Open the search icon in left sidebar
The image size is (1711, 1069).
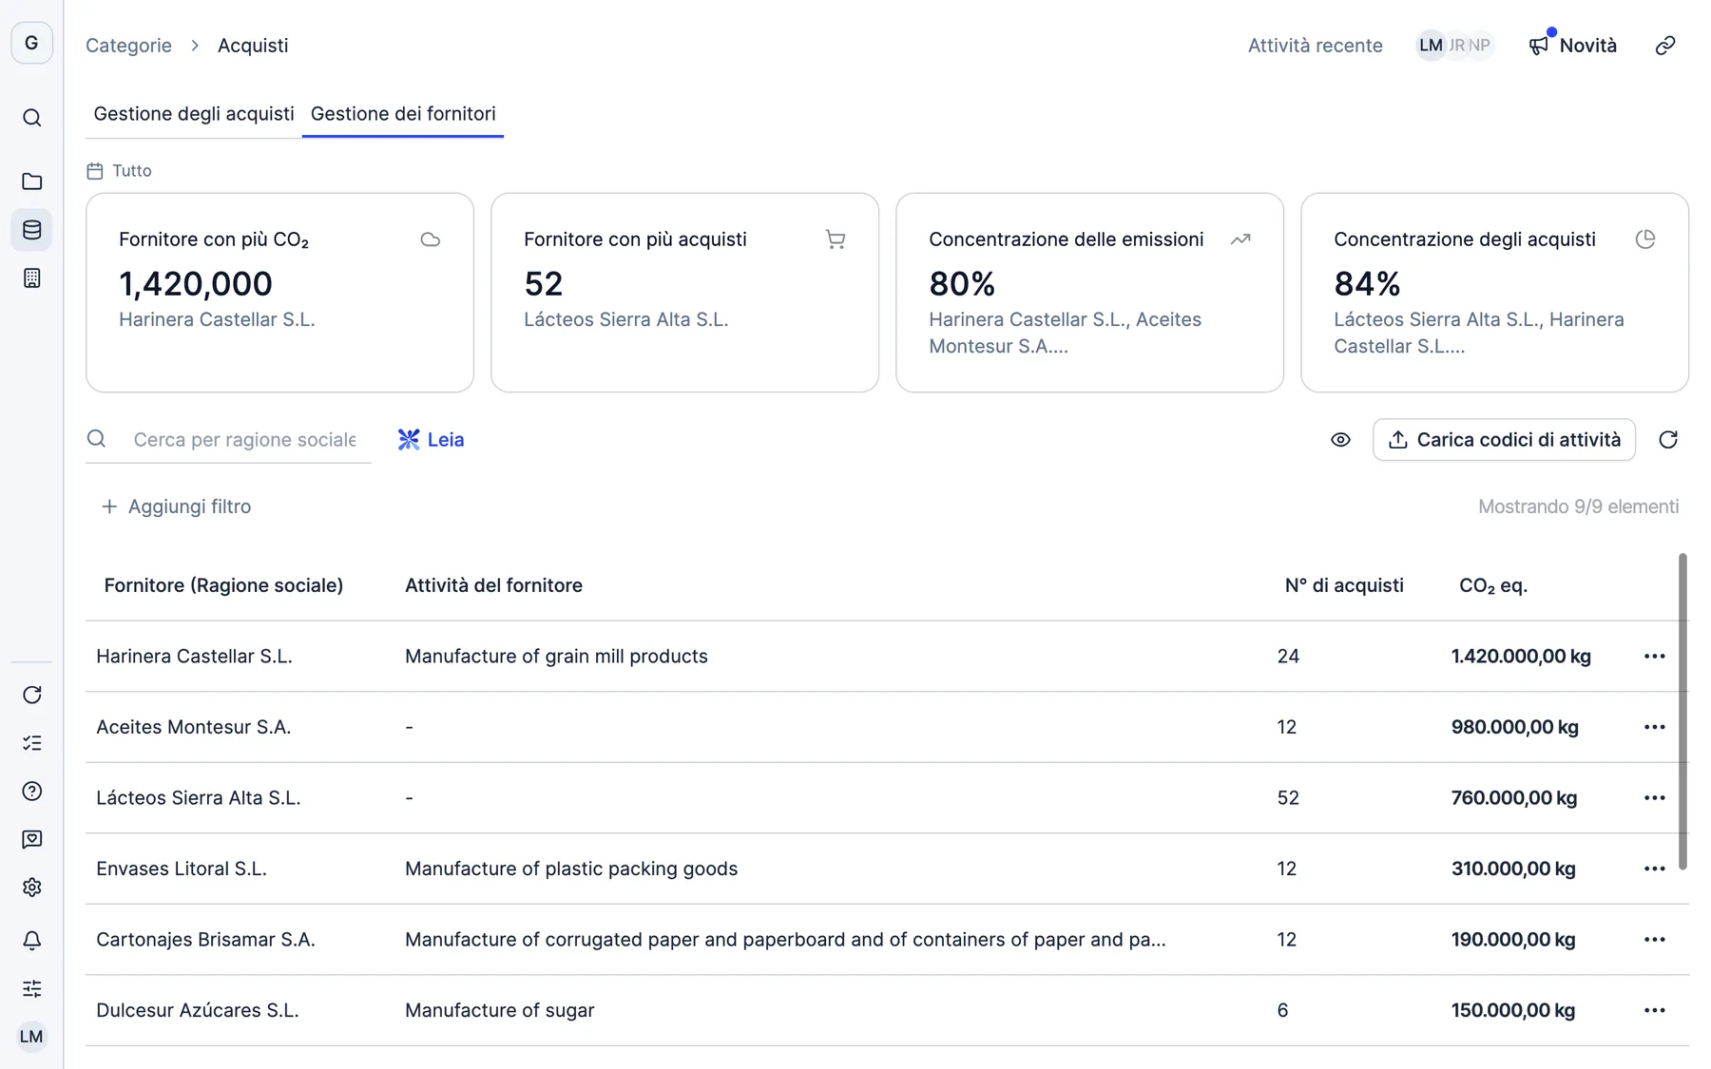pos(31,118)
